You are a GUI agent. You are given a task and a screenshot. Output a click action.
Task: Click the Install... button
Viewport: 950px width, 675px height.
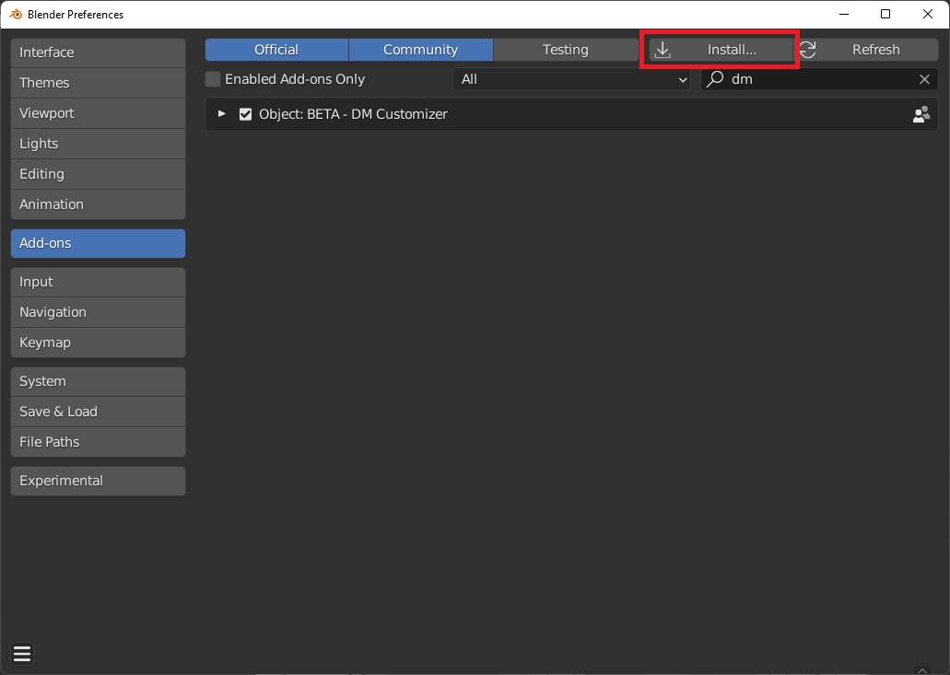point(721,50)
